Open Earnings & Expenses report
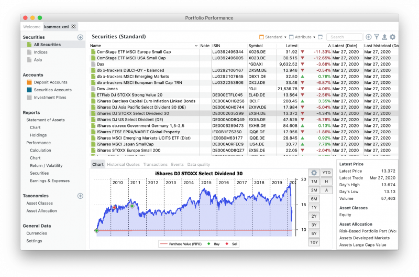The height and width of the screenshot is (277, 419). (50, 181)
